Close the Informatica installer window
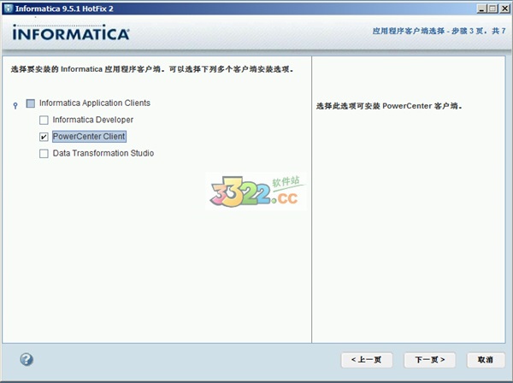Image resolution: width=513 pixels, height=383 pixels. coord(504,9)
